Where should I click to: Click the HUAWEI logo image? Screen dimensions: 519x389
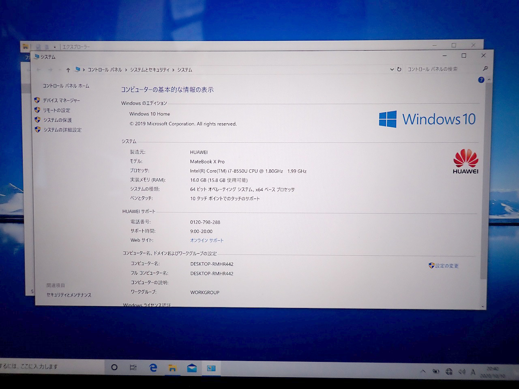pos(465,161)
